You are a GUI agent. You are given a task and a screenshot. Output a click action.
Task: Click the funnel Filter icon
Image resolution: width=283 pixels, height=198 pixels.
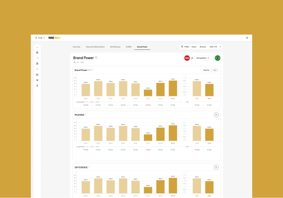pyautogui.click(x=182, y=47)
